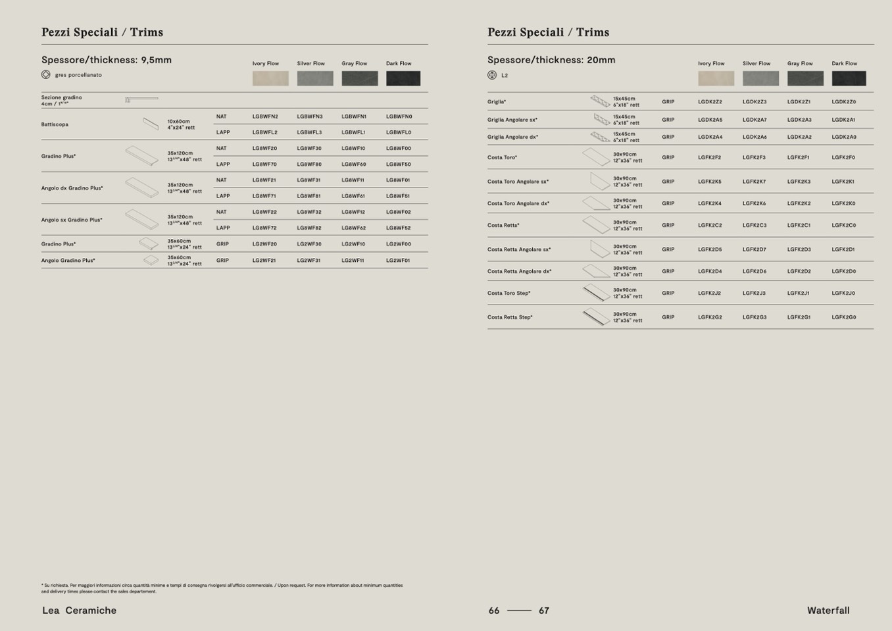The image size is (892, 631).
Task: Click the Costa Toro Step tile drawing
Action: click(596, 293)
